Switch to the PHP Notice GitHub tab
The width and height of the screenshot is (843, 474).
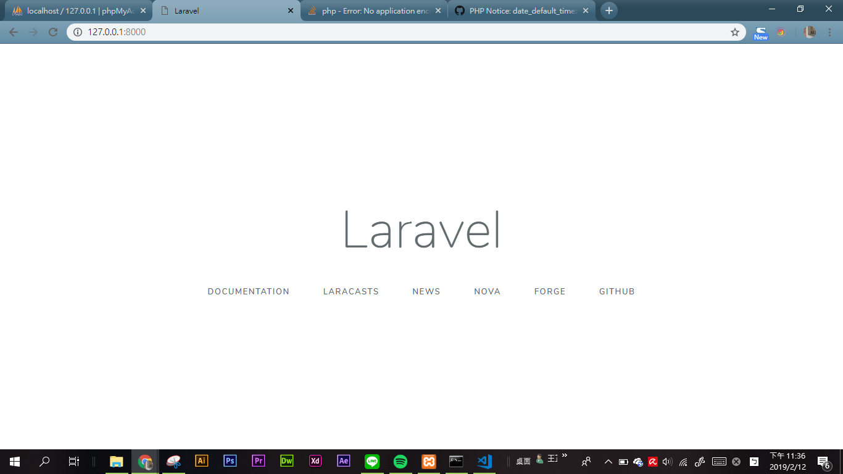coord(521,11)
